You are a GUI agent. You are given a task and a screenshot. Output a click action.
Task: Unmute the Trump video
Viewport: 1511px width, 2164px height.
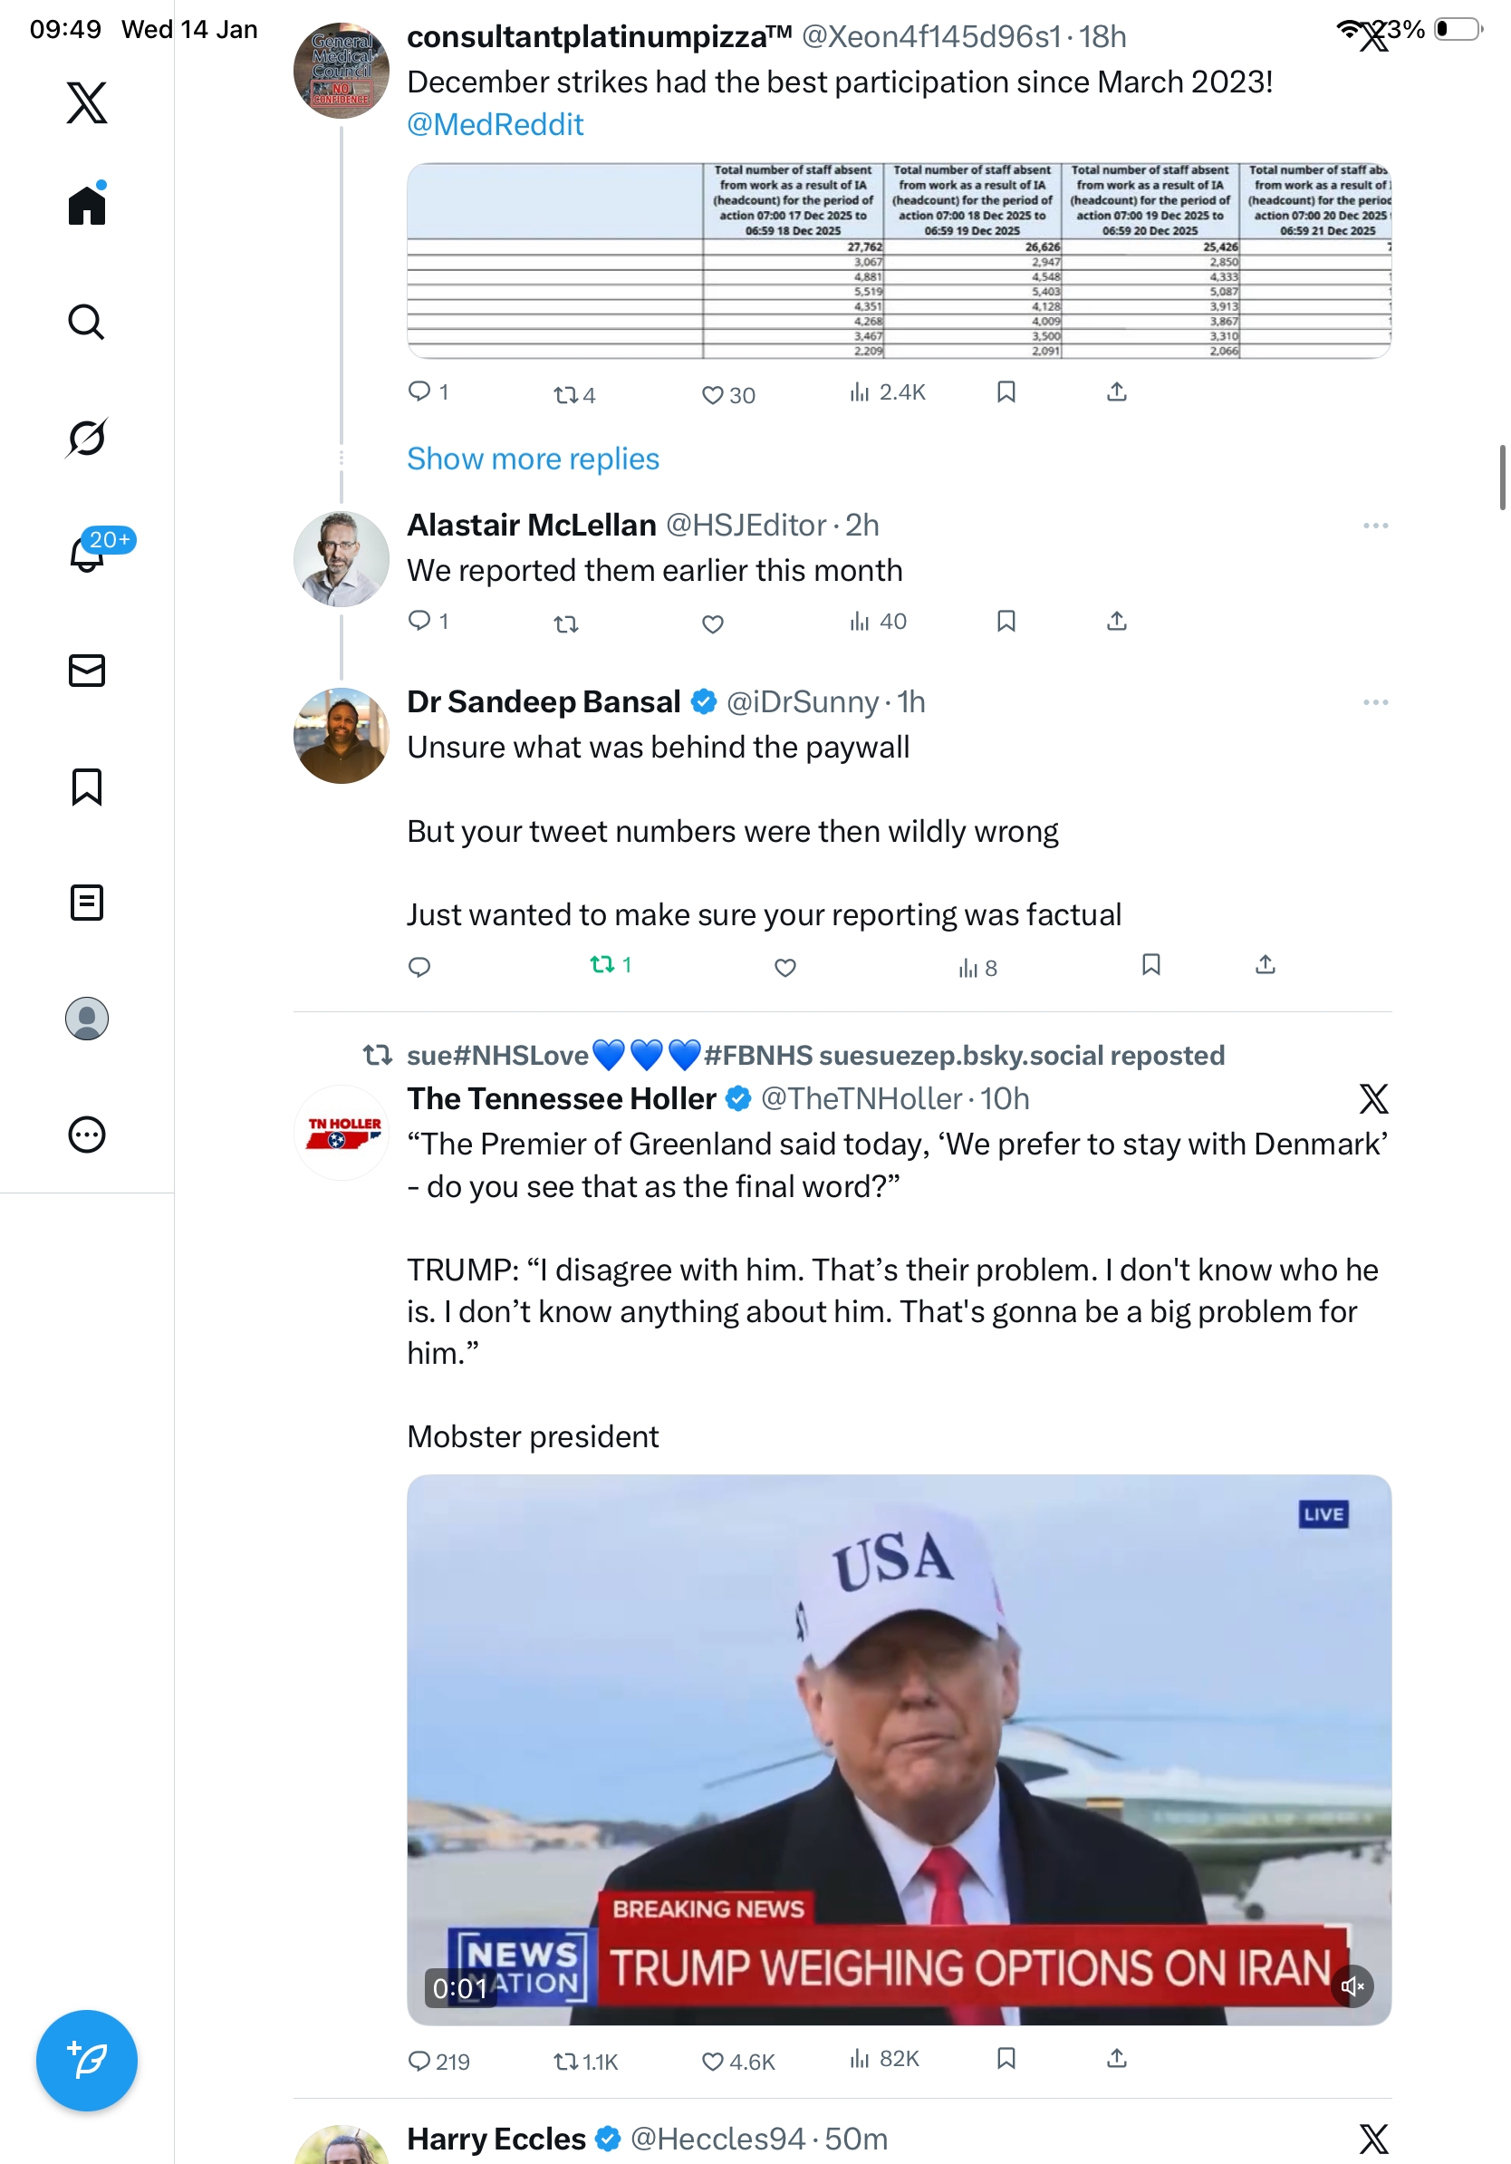tap(1352, 1985)
